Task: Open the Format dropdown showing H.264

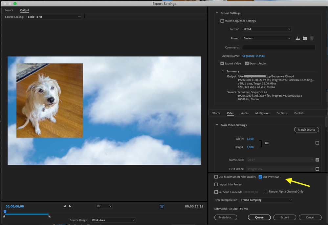Action: coord(267,29)
